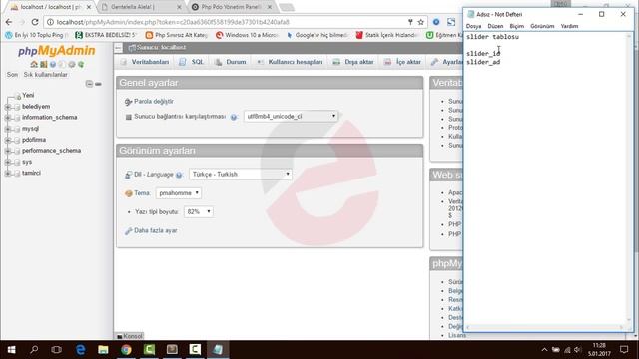Open the site info icon in address bar
The width and height of the screenshot is (639, 359).
[50, 22]
